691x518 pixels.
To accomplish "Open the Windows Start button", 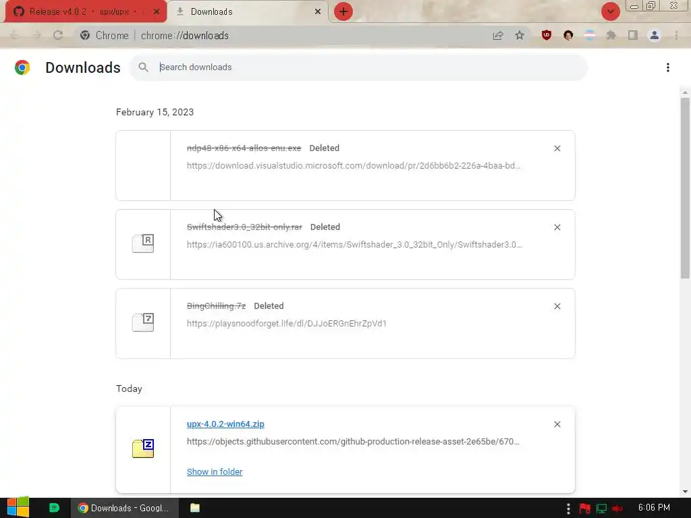I will pos(18,507).
